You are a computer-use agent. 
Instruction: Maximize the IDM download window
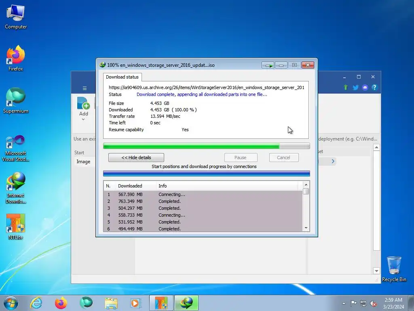pos(294,65)
